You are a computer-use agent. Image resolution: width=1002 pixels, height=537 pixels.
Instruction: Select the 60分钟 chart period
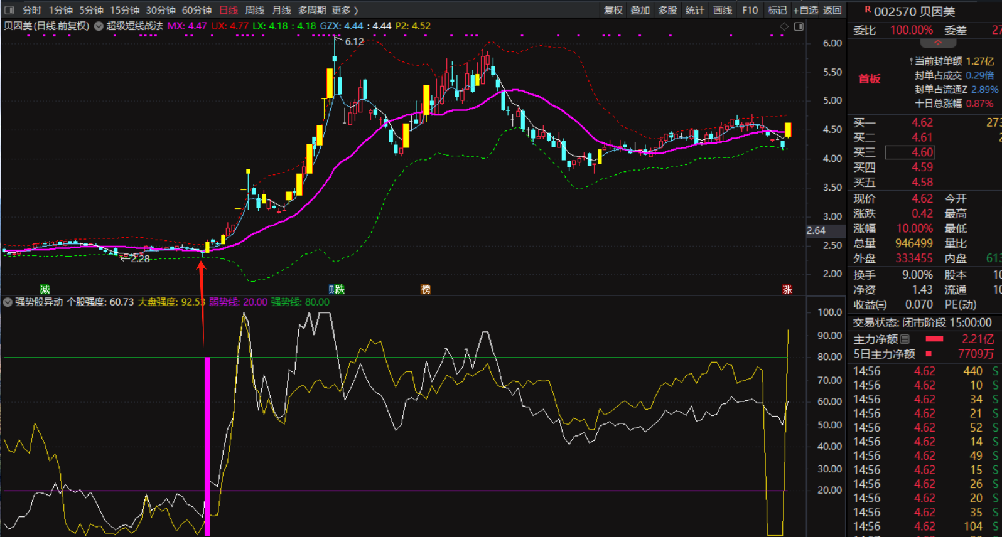point(197,10)
